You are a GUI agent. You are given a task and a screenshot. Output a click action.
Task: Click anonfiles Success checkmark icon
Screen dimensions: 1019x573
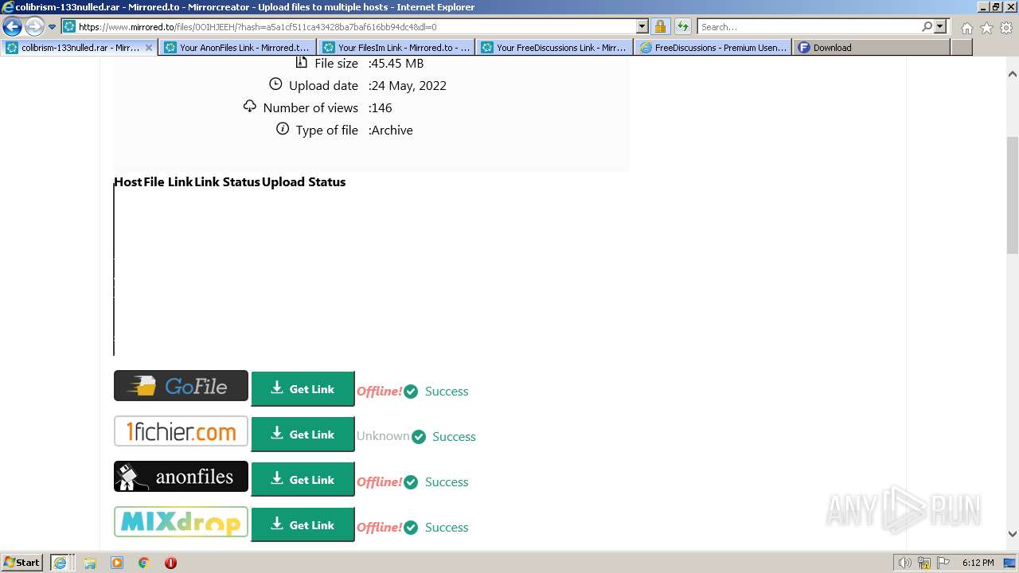pyautogui.click(x=411, y=482)
